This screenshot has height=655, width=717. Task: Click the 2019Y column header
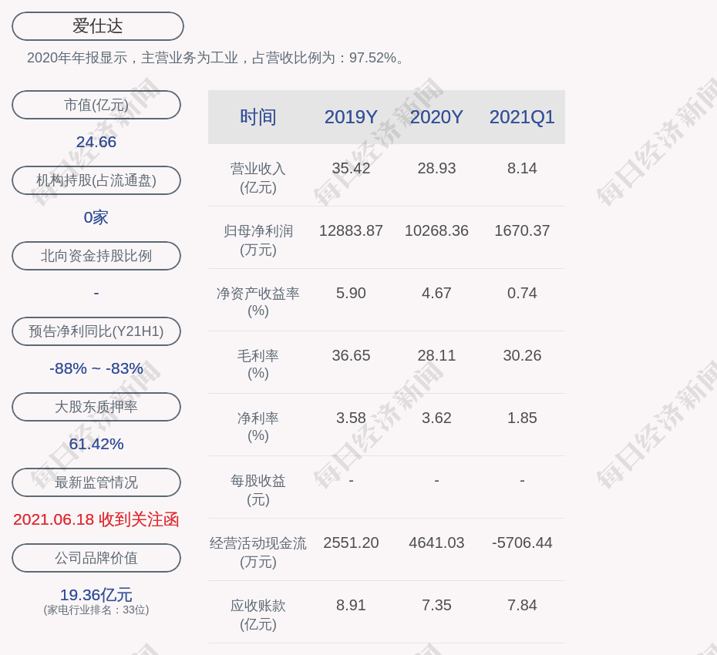coord(351,117)
